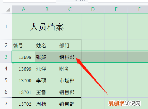Select row 3 header

(x=6, y=57)
